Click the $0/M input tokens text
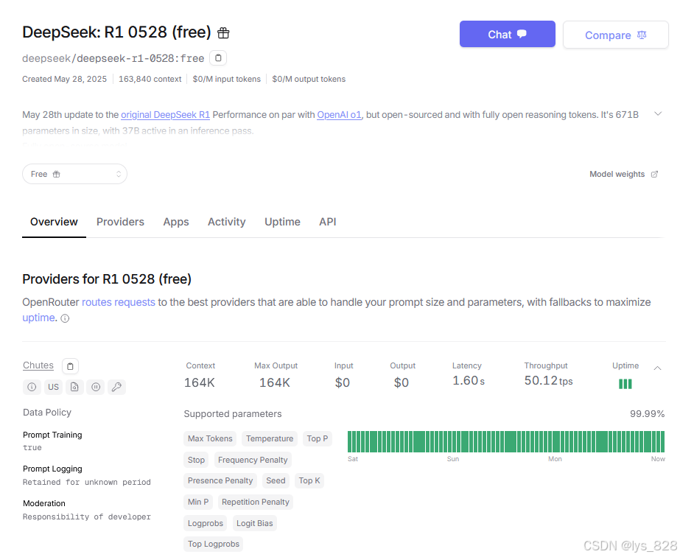This screenshot has height=557, width=680. coord(227,79)
